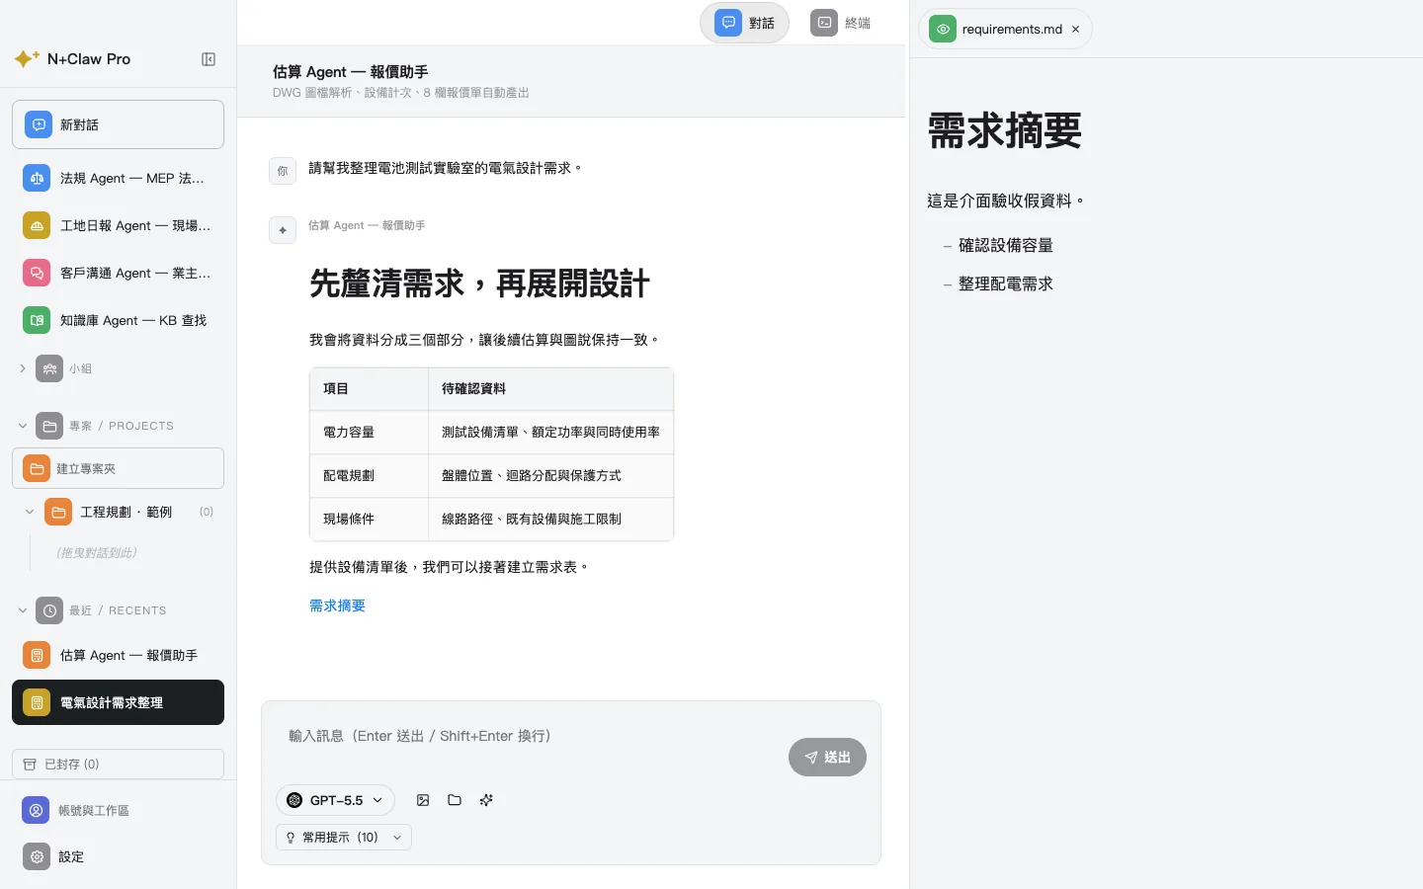The image size is (1423, 889).
Task: Open 帳號與工作區 account settings
Action: [118, 810]
